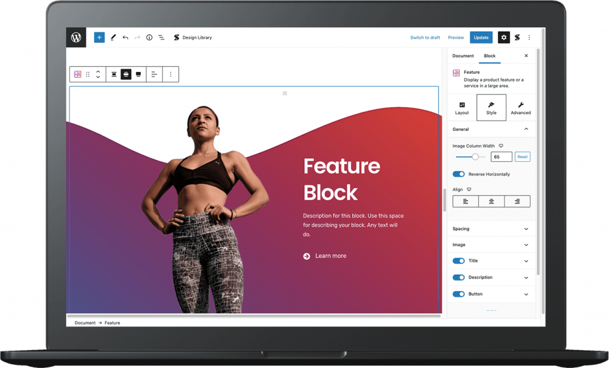Set bottom vertical content alignment
The height and width of the screenshot is (368, 609).
138,74
